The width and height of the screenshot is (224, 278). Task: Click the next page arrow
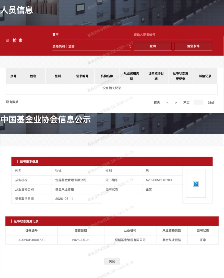click(x=176, y=103)
